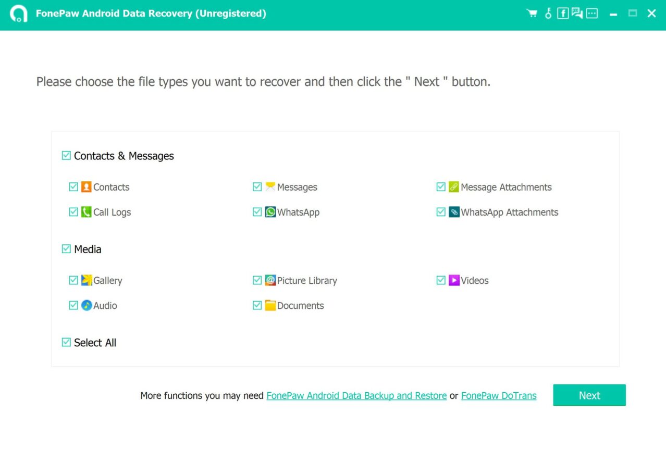Open the FonePaw DoTrans link
The width and height of the screenshot is (666, 450).
(498, 395)
